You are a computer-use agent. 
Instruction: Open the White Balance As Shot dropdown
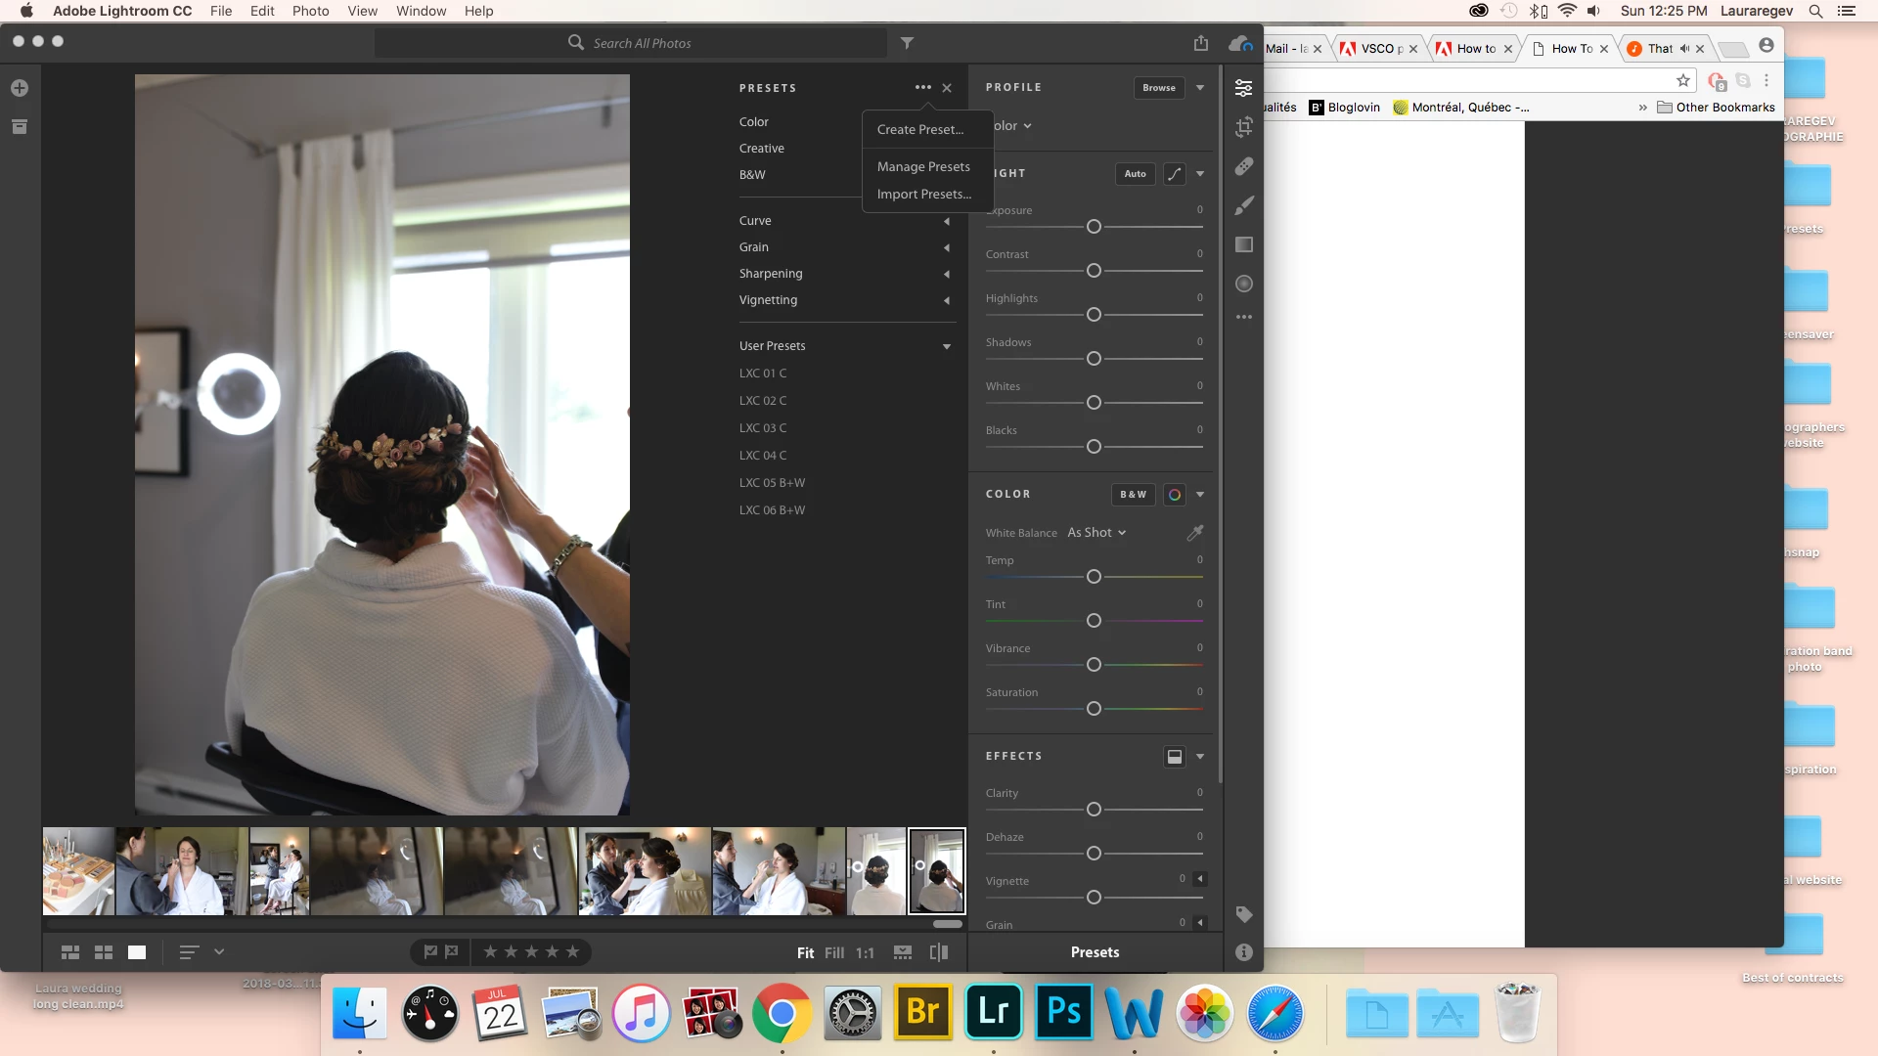pyautogui.click(x=1096, y=533)
